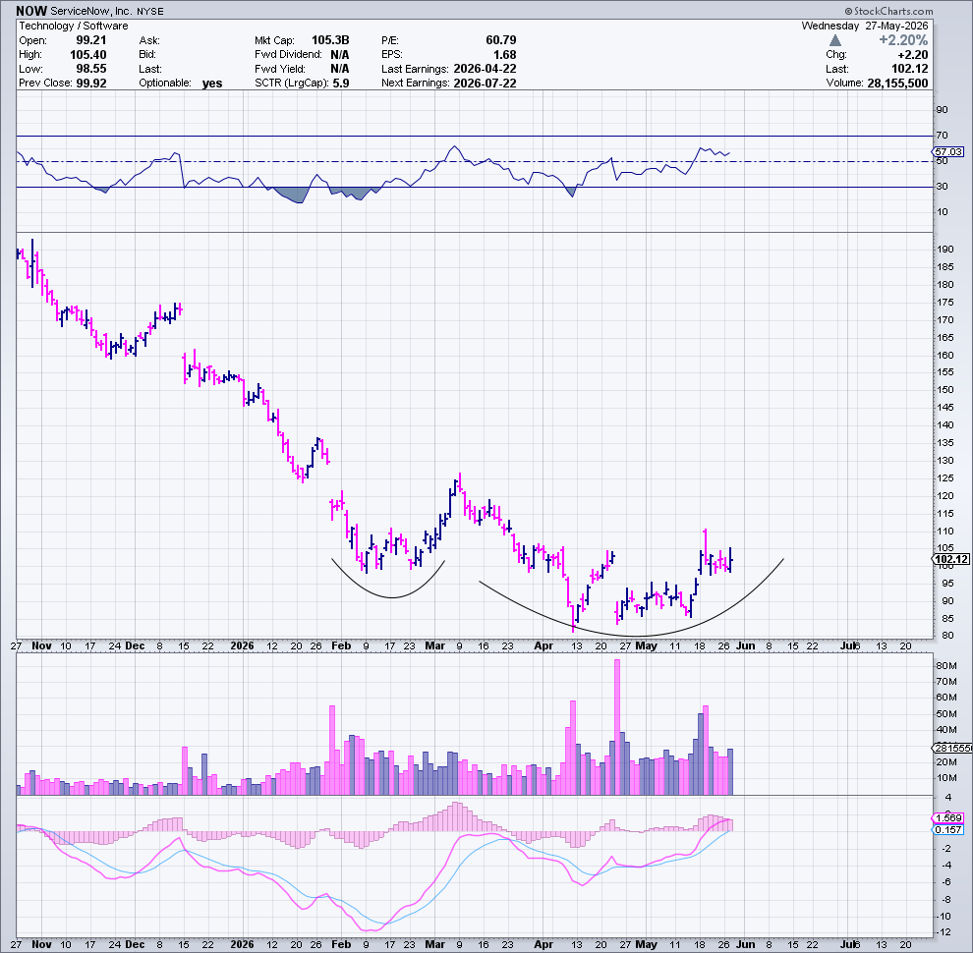This screenshot has height=953, width=973.
Task: Click the Optionable yes value
Action: [x=212, y=84]
